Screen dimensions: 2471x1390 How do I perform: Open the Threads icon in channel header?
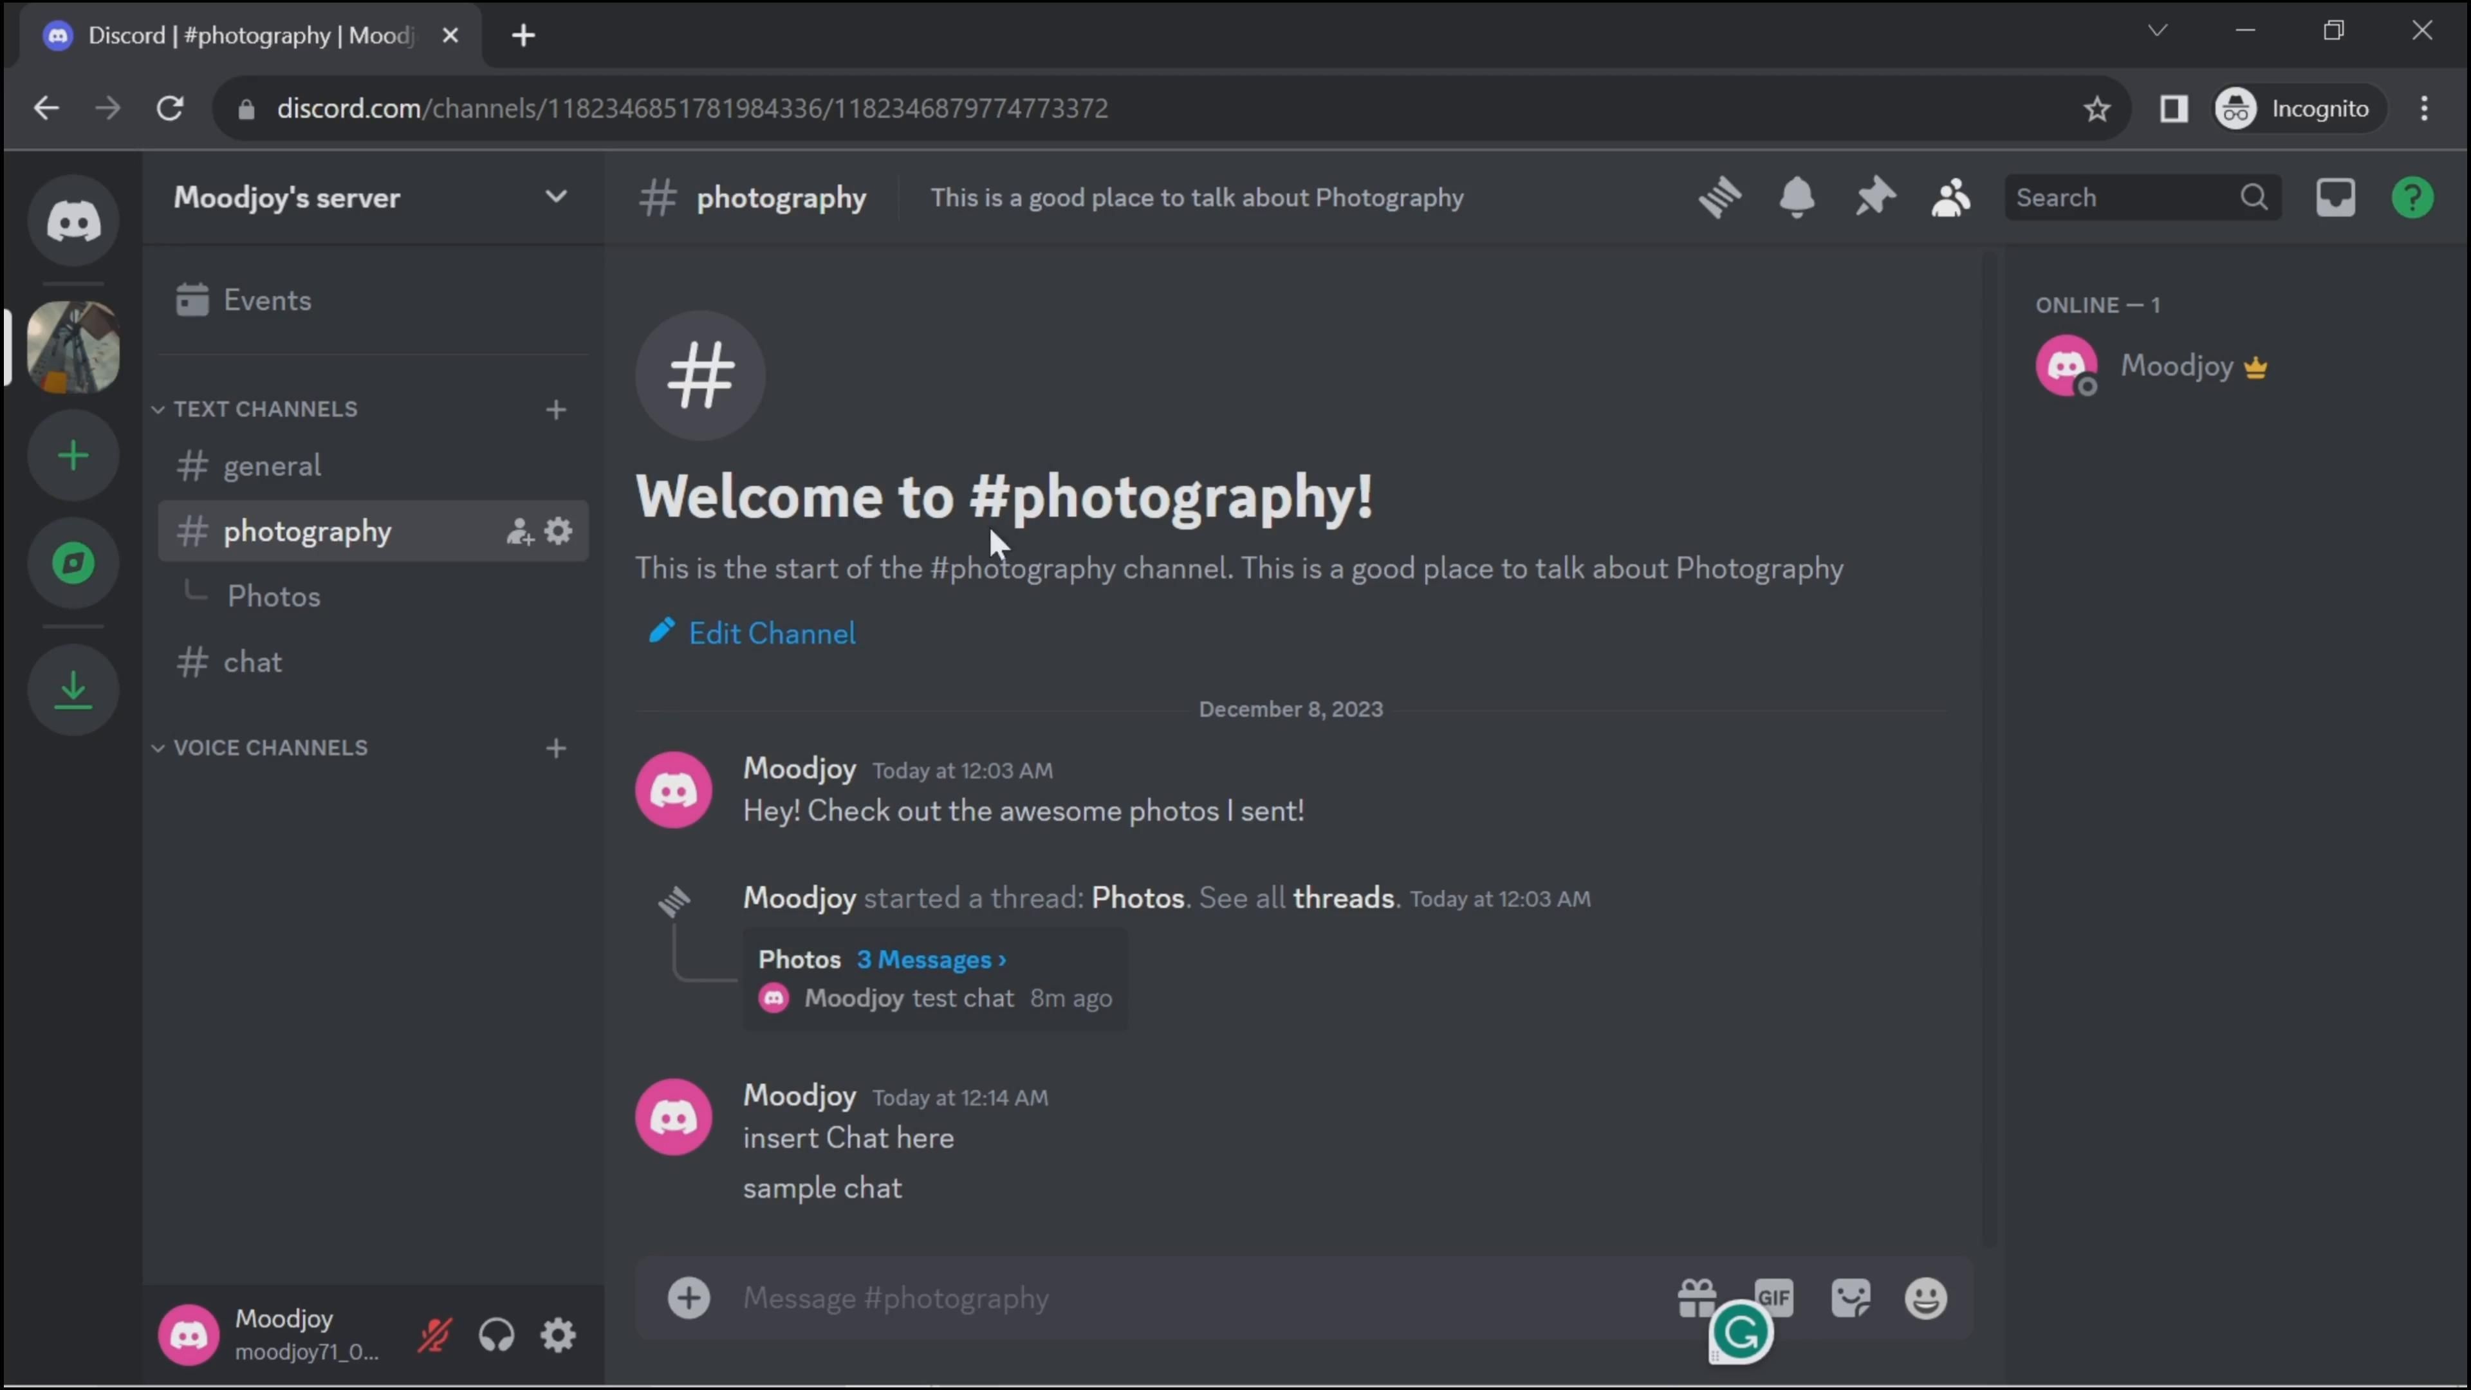point(1720,198)
